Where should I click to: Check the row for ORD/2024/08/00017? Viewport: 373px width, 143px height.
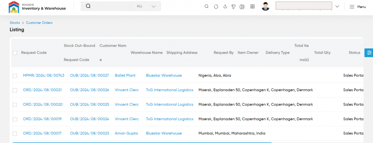pos(15,134)
